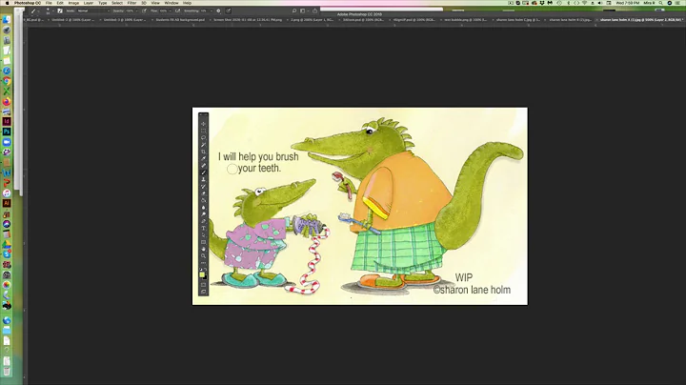The image size is (686, 385).
Task: Open the Layer menu
Action: tap(89, 3)
